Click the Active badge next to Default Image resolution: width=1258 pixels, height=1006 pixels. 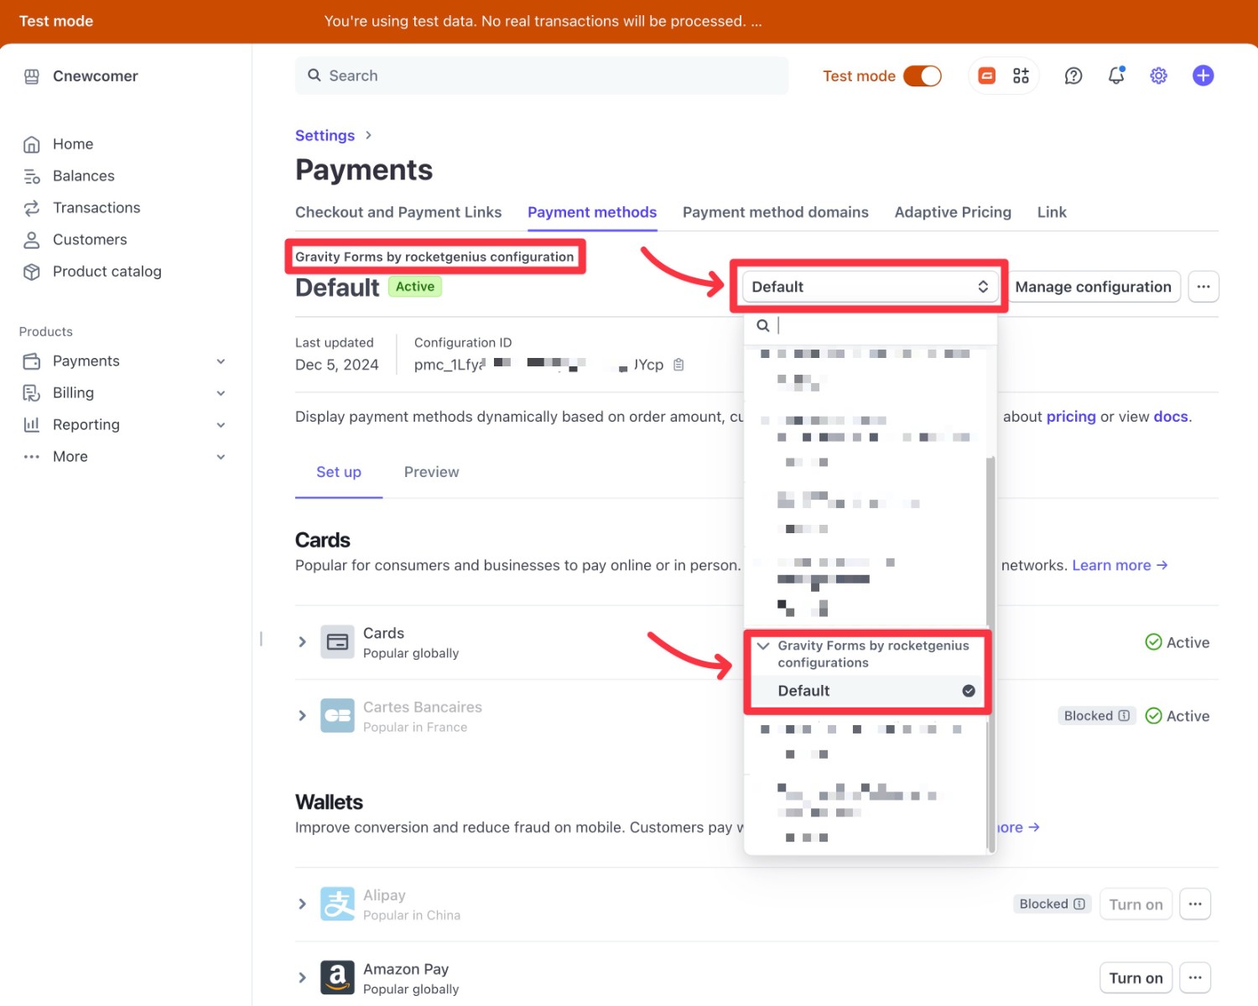415,287
